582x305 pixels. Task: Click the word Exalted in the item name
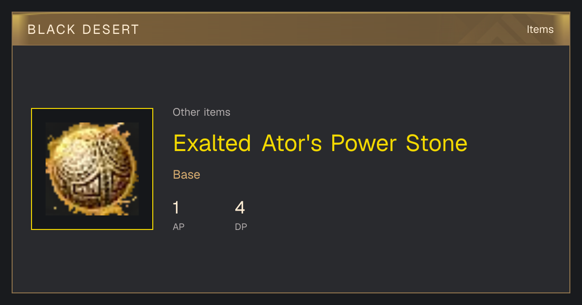(212, 143)
